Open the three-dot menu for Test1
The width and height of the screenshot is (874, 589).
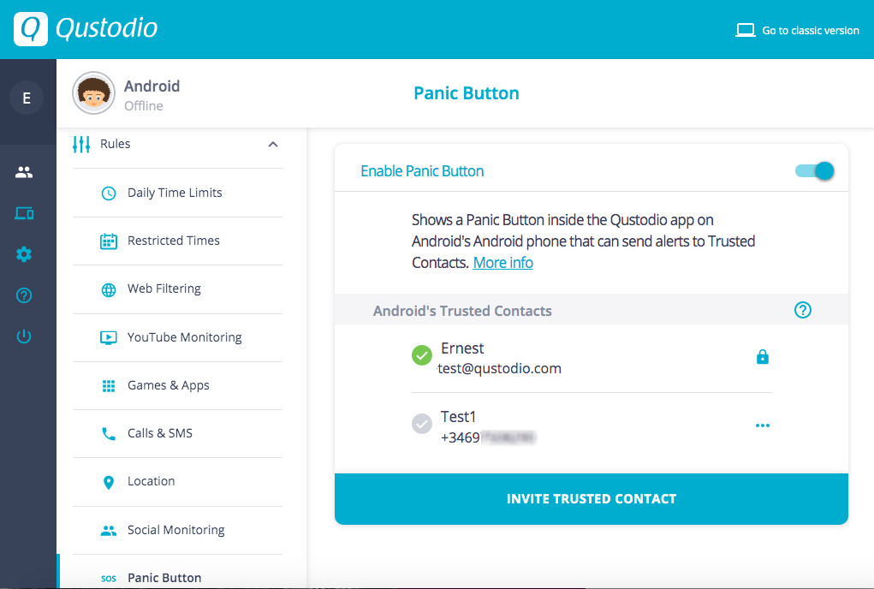coord(763,425)
